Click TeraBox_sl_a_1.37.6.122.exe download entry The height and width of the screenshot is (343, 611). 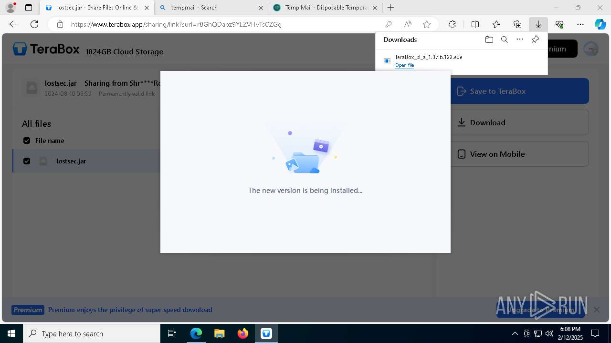(x=461, y=61)
